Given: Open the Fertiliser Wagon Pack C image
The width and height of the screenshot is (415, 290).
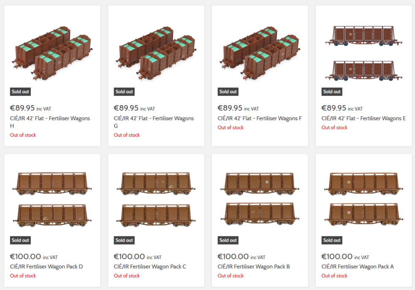Looking at the screenshot, I should 156,199.
